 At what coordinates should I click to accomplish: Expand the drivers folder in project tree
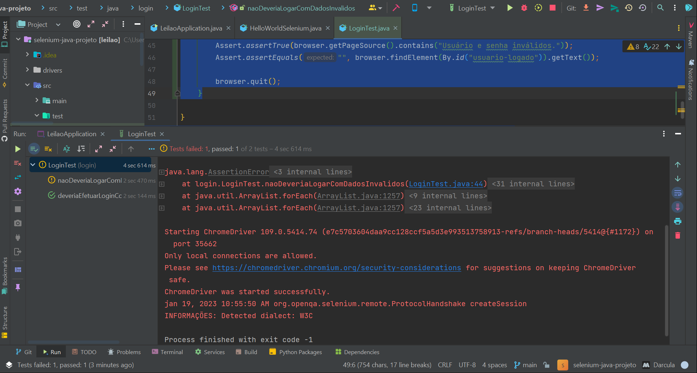point(28,70)
